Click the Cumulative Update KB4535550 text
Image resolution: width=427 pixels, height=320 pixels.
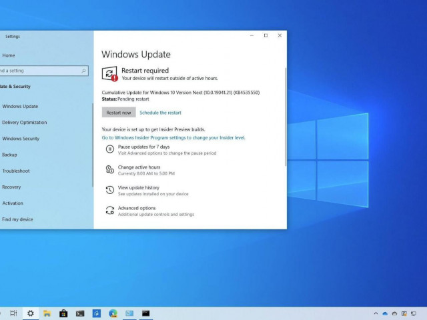pyautogui.click(x=181, y=93)
